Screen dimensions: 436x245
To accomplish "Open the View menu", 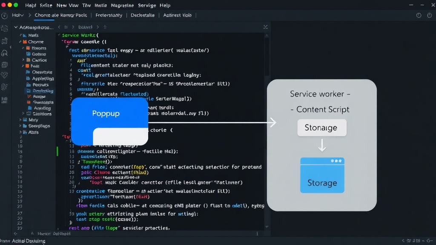I will [x=74, y=5].
